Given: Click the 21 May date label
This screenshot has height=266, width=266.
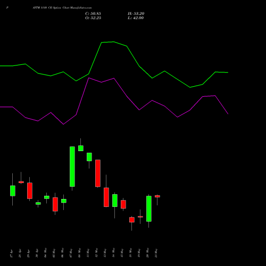Looking at the screenshot, I should pyautogui.click(x=156, y=253).
